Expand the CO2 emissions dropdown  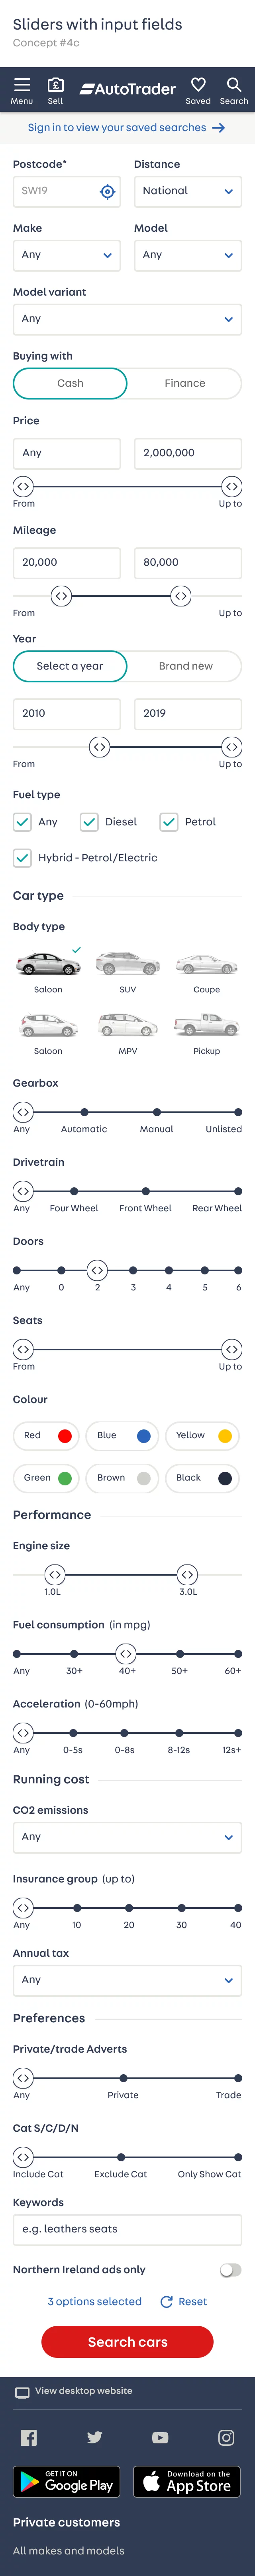click(x=127, y=1837)
